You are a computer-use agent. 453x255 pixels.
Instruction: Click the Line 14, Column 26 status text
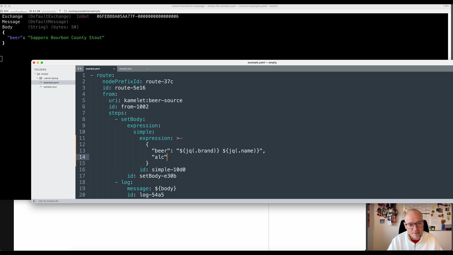[x=48, y=201]
